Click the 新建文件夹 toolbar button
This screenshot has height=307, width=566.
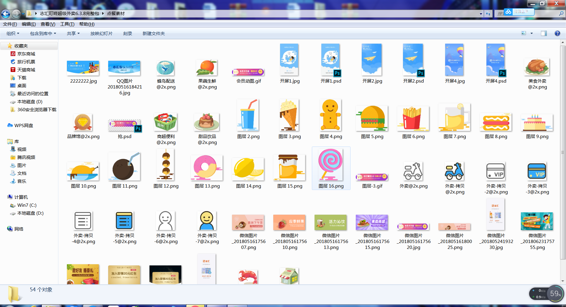(154, 33)
